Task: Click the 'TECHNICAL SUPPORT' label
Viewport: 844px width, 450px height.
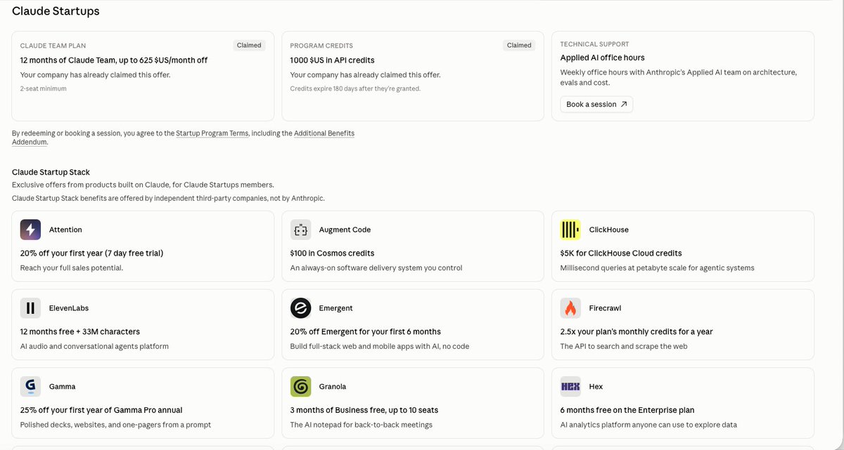Action: click(594, 44)
